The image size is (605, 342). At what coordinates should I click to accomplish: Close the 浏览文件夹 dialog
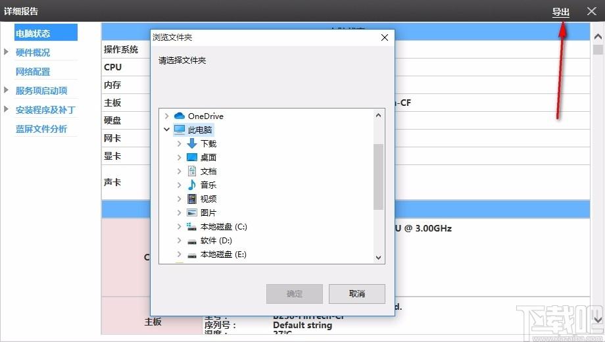click(384, 37)
